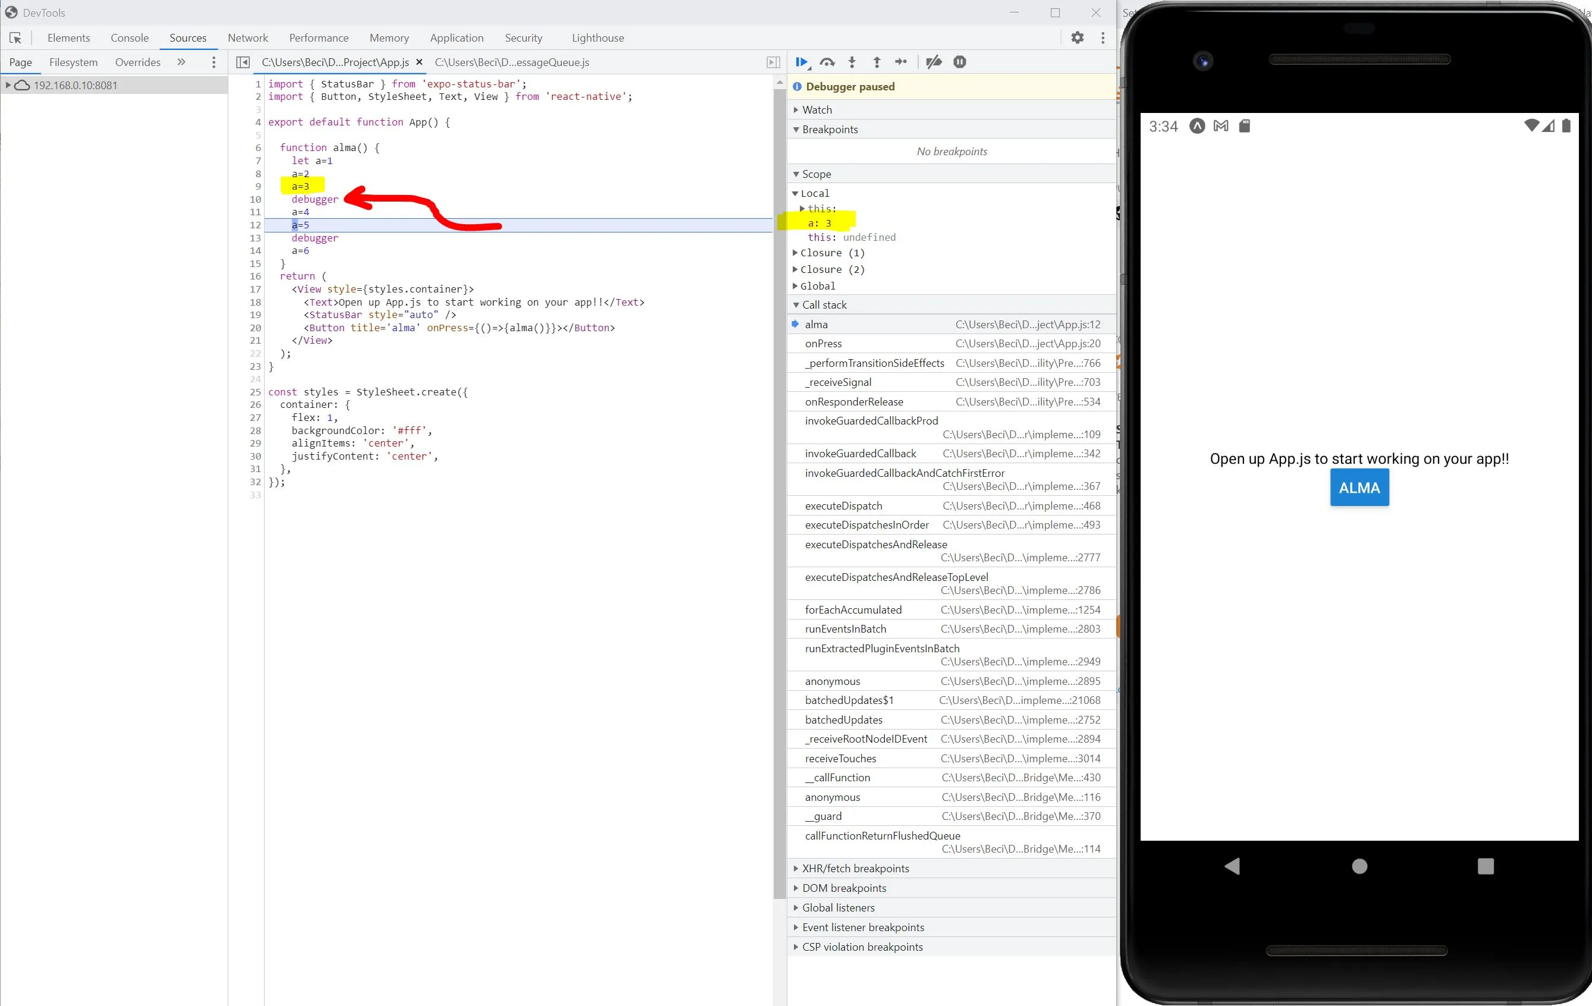1592x1006 pixels.
Task: Hide the debugger sidebar
Action: pyautogui.click(x=773, y=62)
